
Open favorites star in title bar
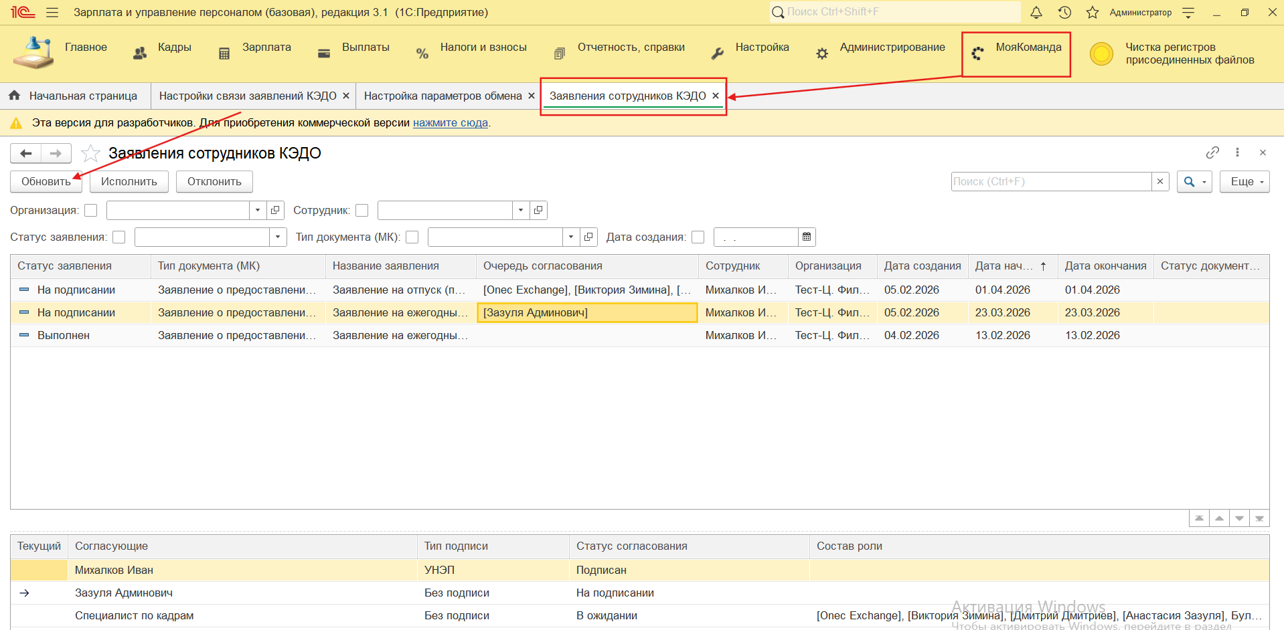point(1093,13)
